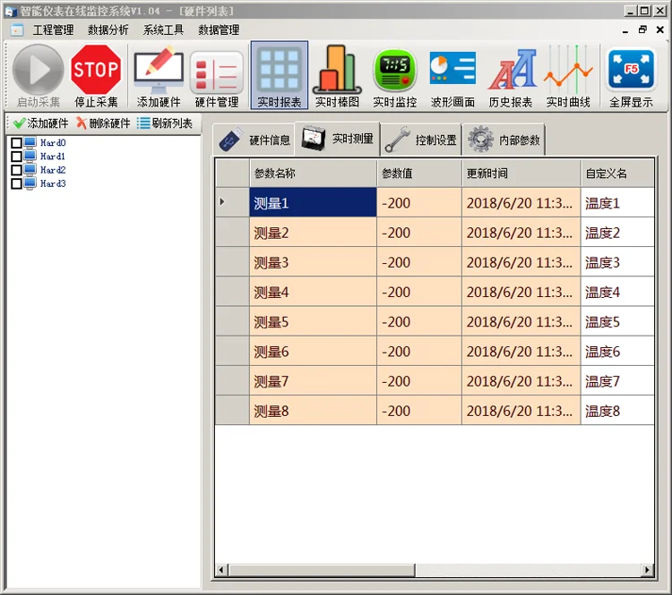Viewport: 672px width, 595px height.
Task: Click the row selector of 测量1 row
Action: (x=232, y=202)
